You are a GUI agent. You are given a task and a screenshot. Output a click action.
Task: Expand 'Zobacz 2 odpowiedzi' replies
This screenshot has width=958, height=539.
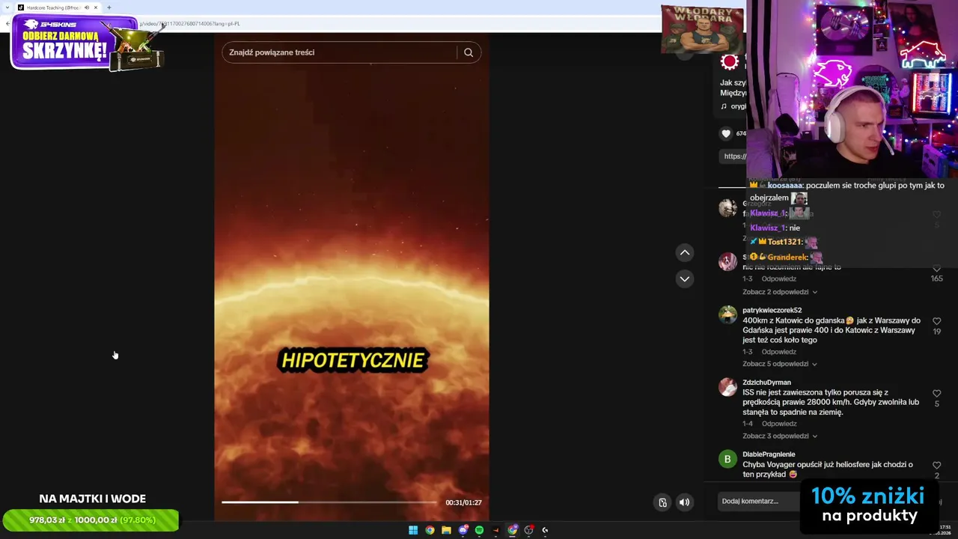[780, 292]
